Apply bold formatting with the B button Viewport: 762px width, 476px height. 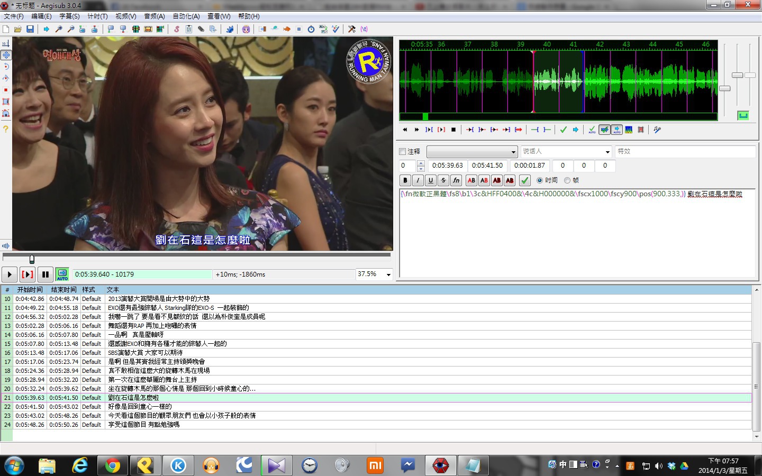pos(405,180)
